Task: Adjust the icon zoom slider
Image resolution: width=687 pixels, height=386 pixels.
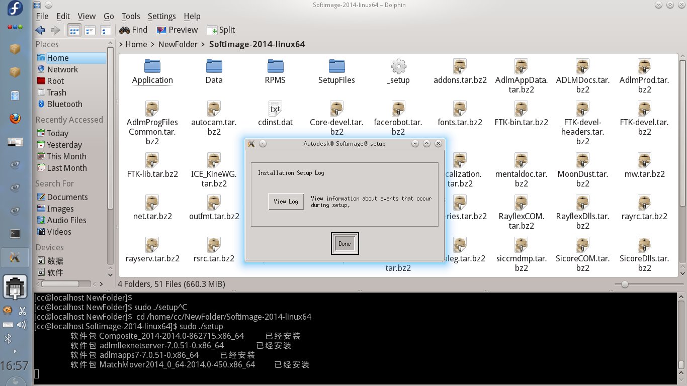Action: [625, 284]
